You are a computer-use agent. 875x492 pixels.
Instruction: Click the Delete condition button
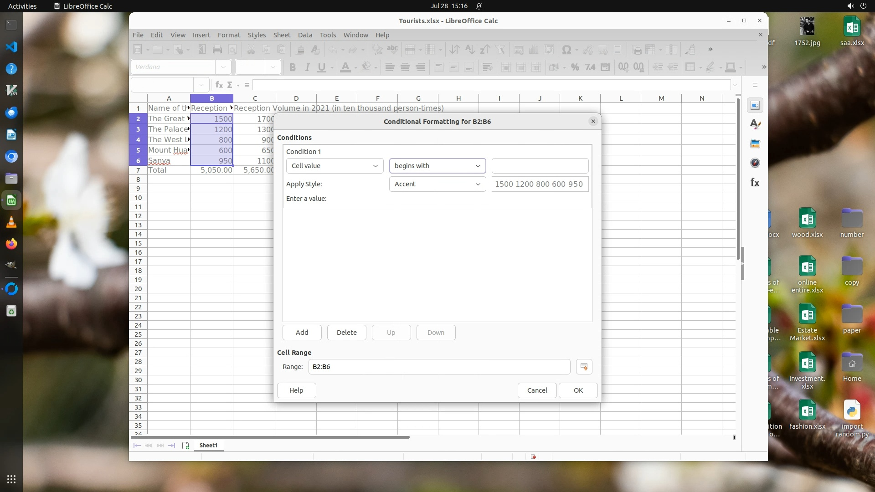coord(346,333)
